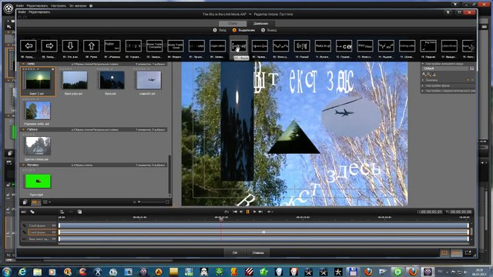Collapse the Work library group
Viewport: 493px width, 277px height.
pyautogui.click(x=23, y=129)
